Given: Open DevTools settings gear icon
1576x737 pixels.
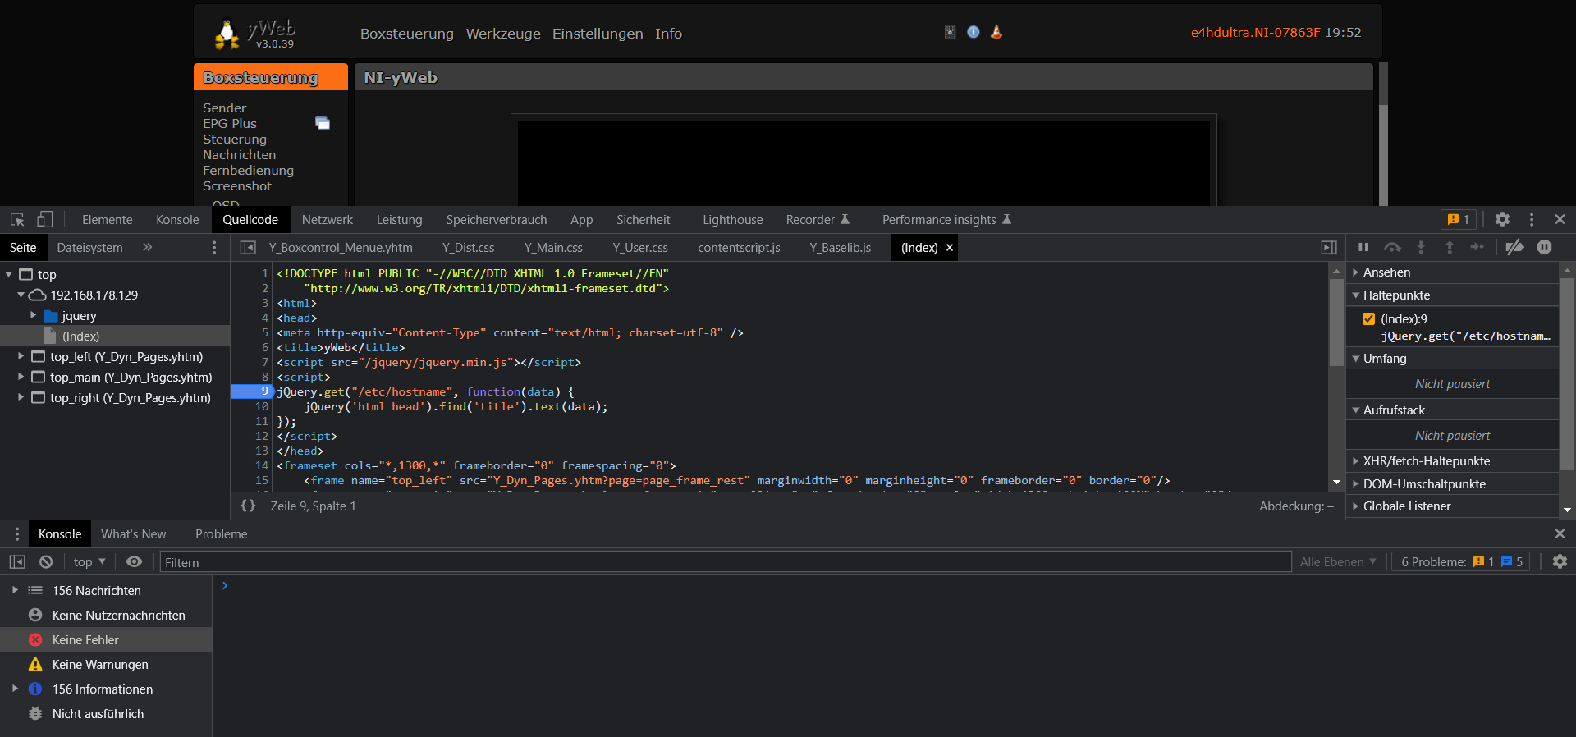Looking at the screenshot, I should click(1502, 220).
